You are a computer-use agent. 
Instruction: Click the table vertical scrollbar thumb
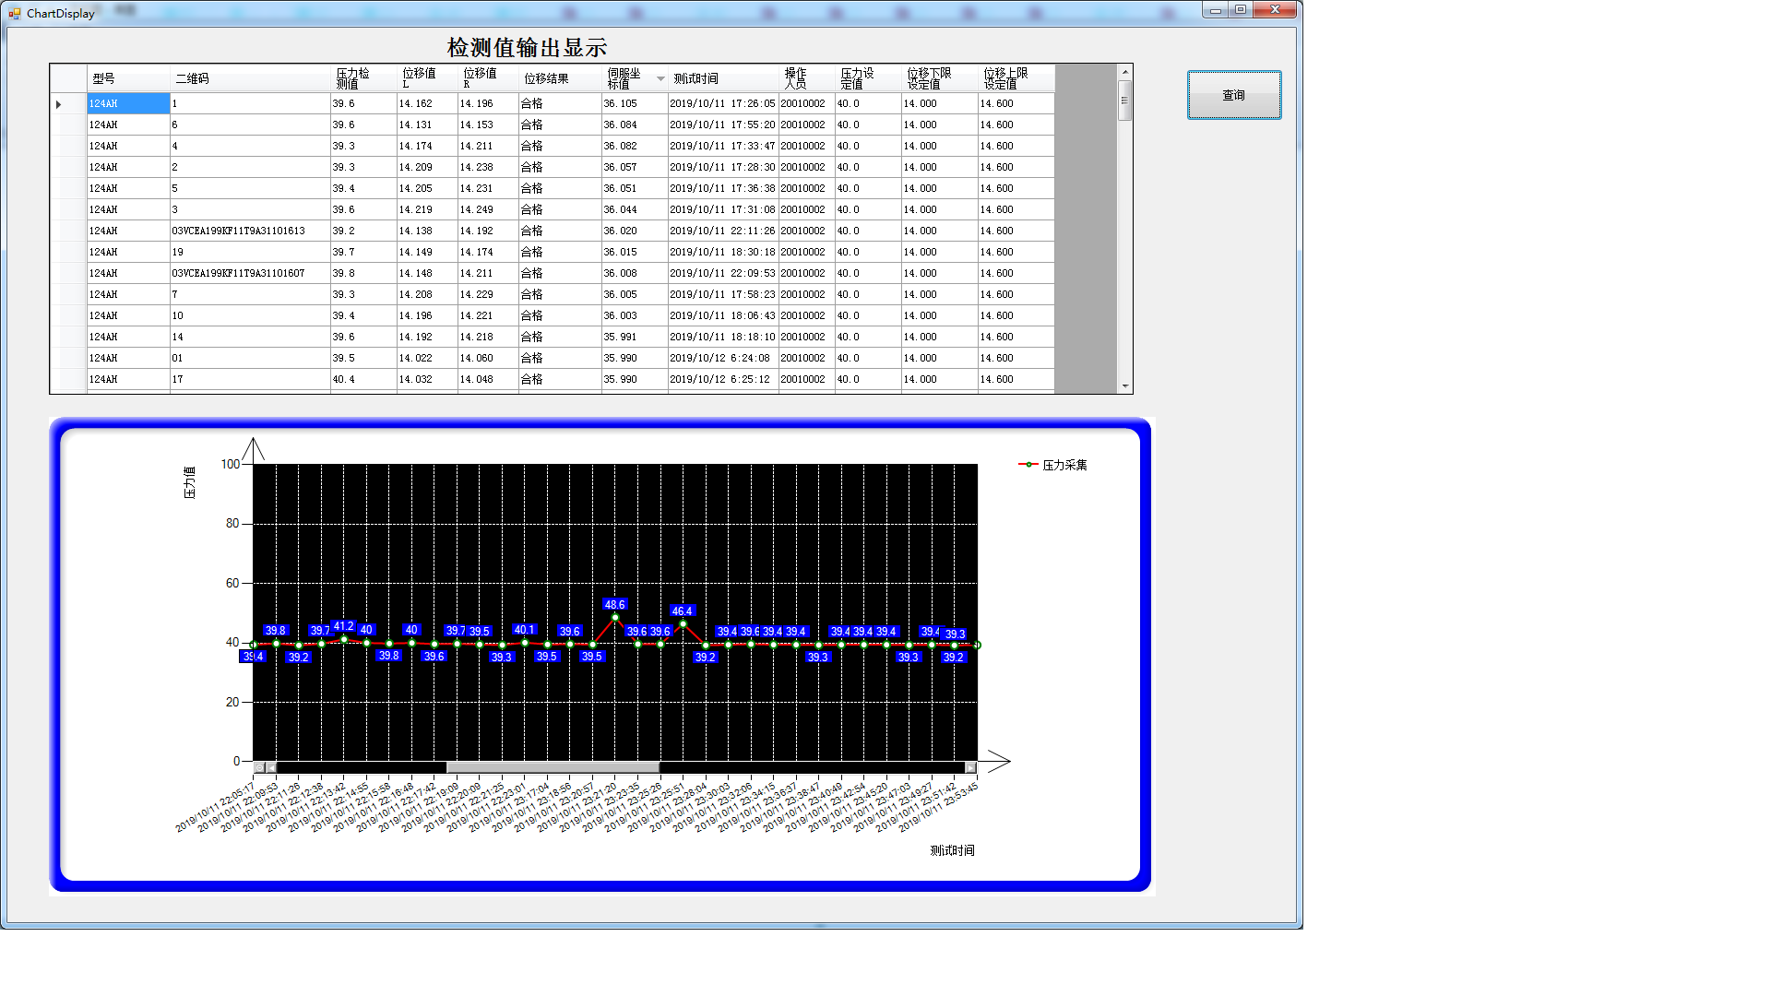(1124, 101)
